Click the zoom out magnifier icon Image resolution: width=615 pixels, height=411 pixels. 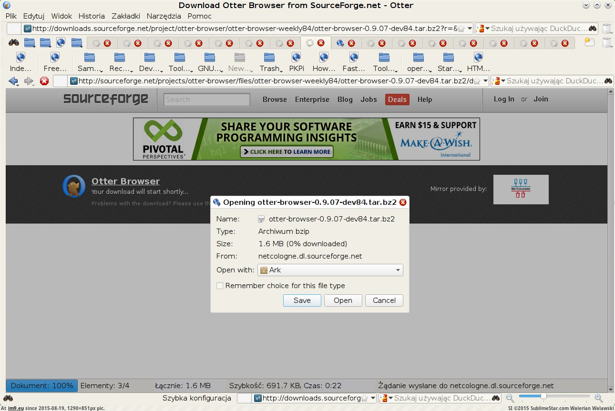[510, 398]
